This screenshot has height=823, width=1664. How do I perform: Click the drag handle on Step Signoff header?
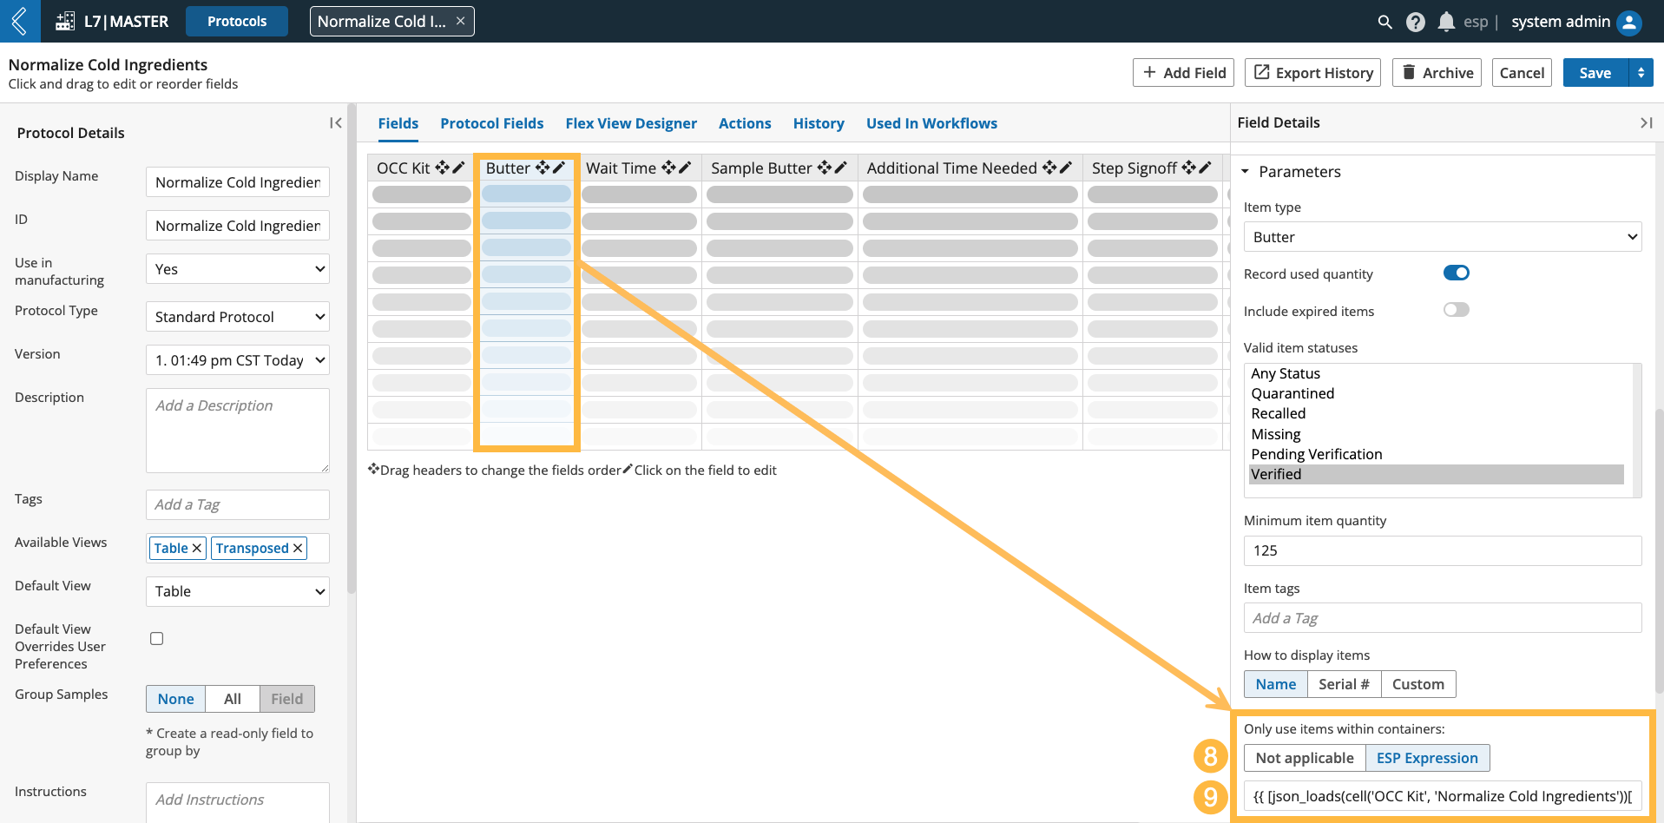point(1189,168)
